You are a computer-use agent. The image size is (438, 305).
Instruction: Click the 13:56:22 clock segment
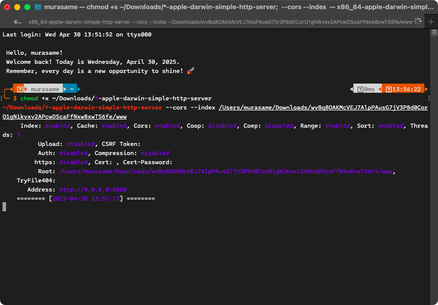click(403, 89)
